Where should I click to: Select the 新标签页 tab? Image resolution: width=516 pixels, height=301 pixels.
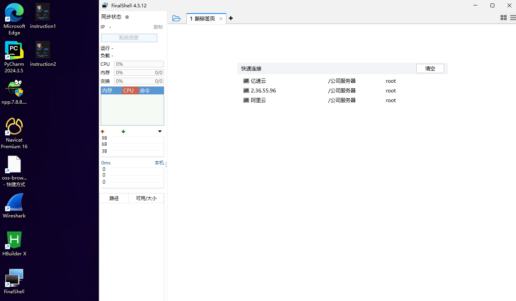pyautogui.click(x=203, y=19)
